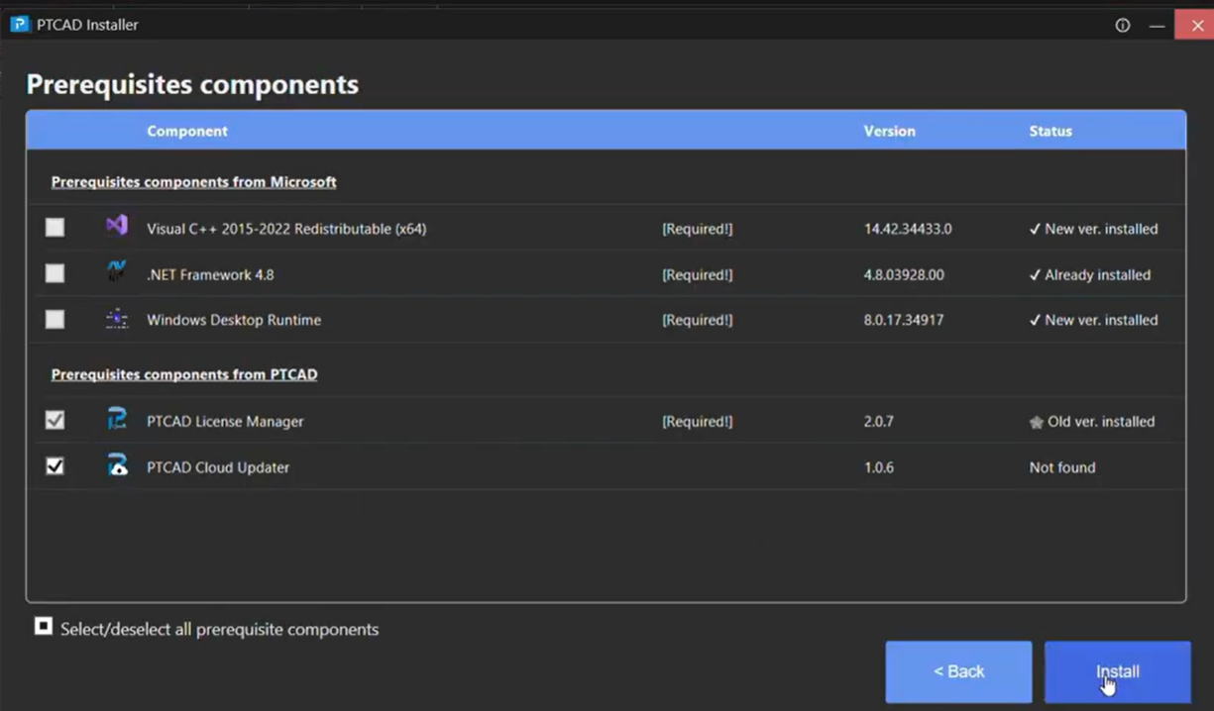Minimize the PTCAD Installer window
This screenshot has height=711, width=1214.
(x=1157, y=26)
